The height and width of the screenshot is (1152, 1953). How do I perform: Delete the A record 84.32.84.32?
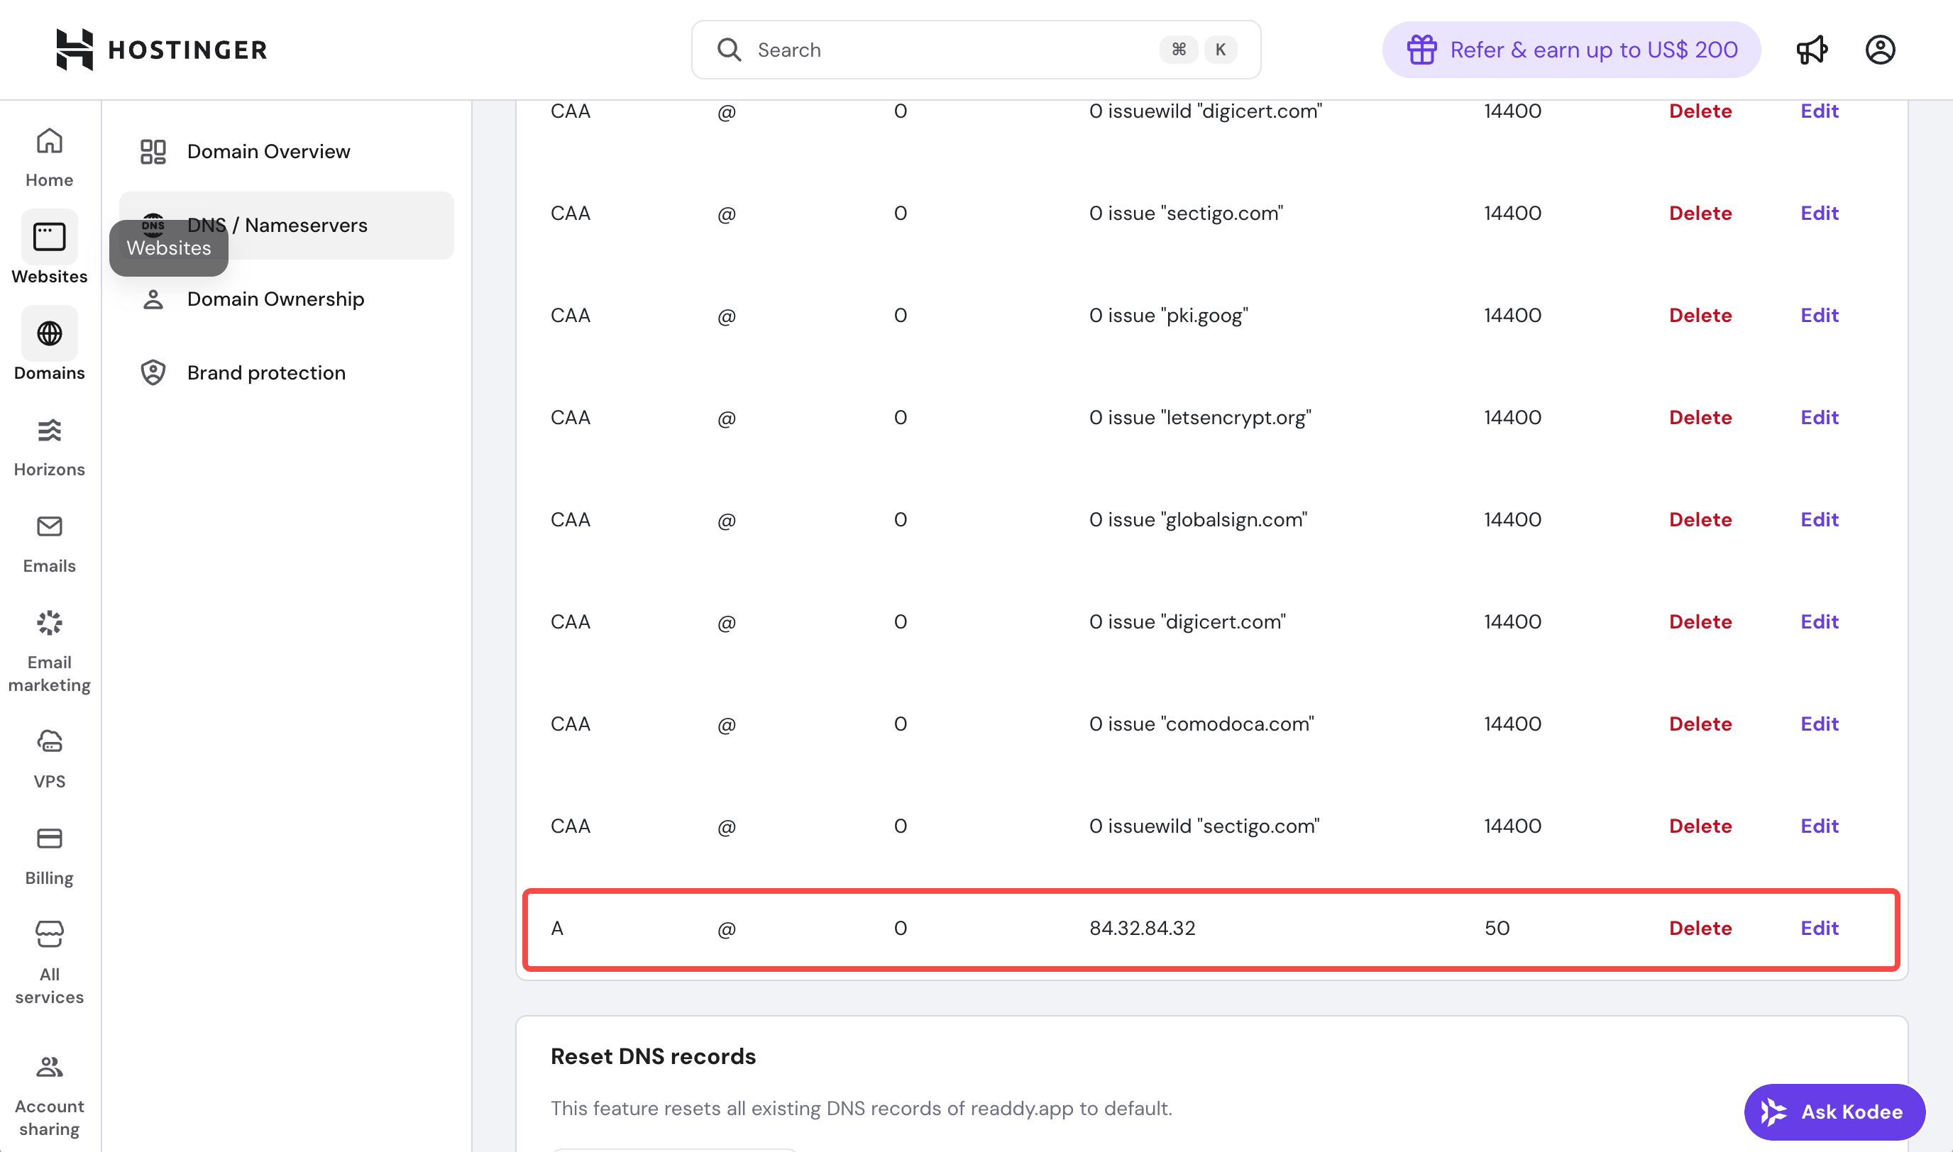pos(1700,929)
